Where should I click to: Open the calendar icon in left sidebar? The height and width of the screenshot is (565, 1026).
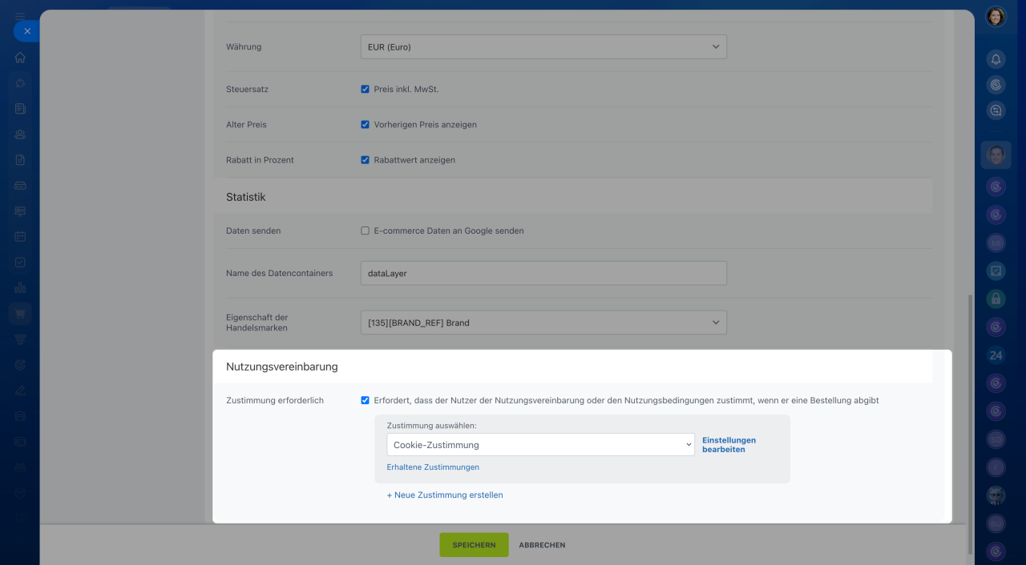(x=20, y=237)
